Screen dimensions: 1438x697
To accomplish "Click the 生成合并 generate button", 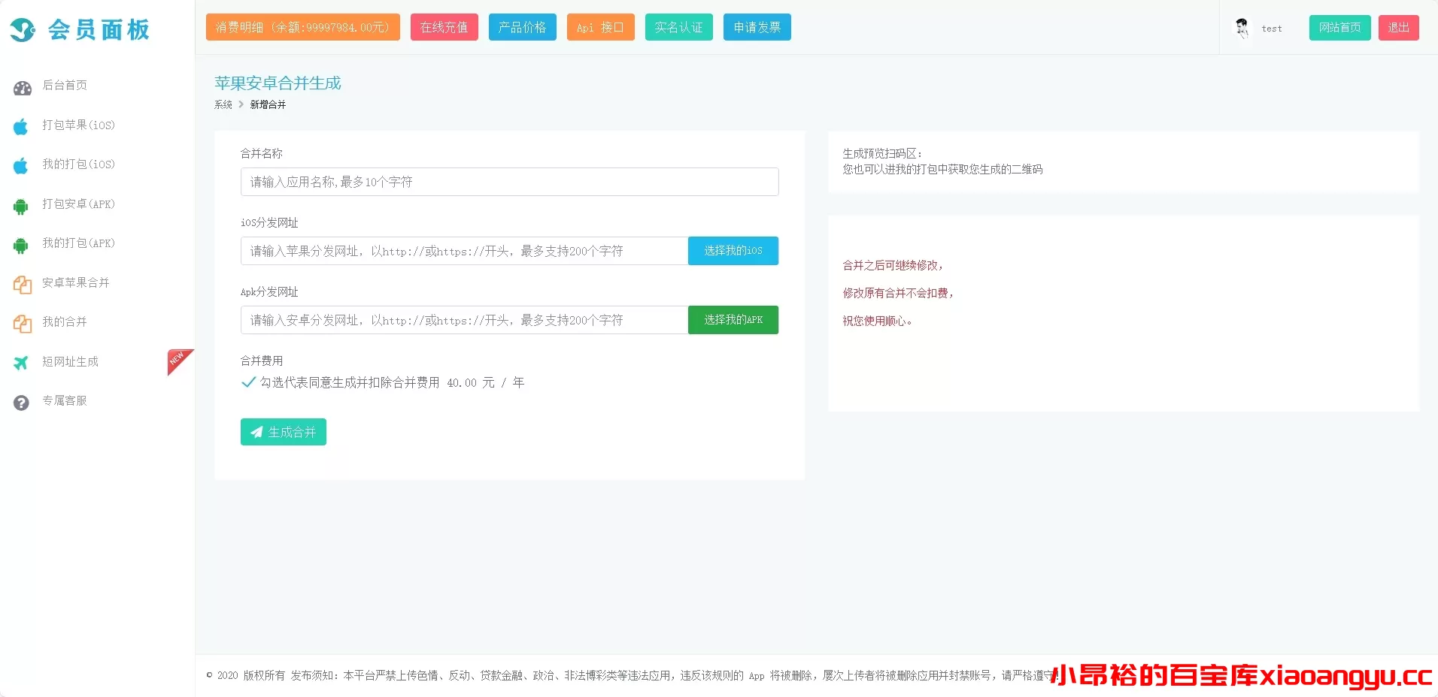I will coord(283,432).
